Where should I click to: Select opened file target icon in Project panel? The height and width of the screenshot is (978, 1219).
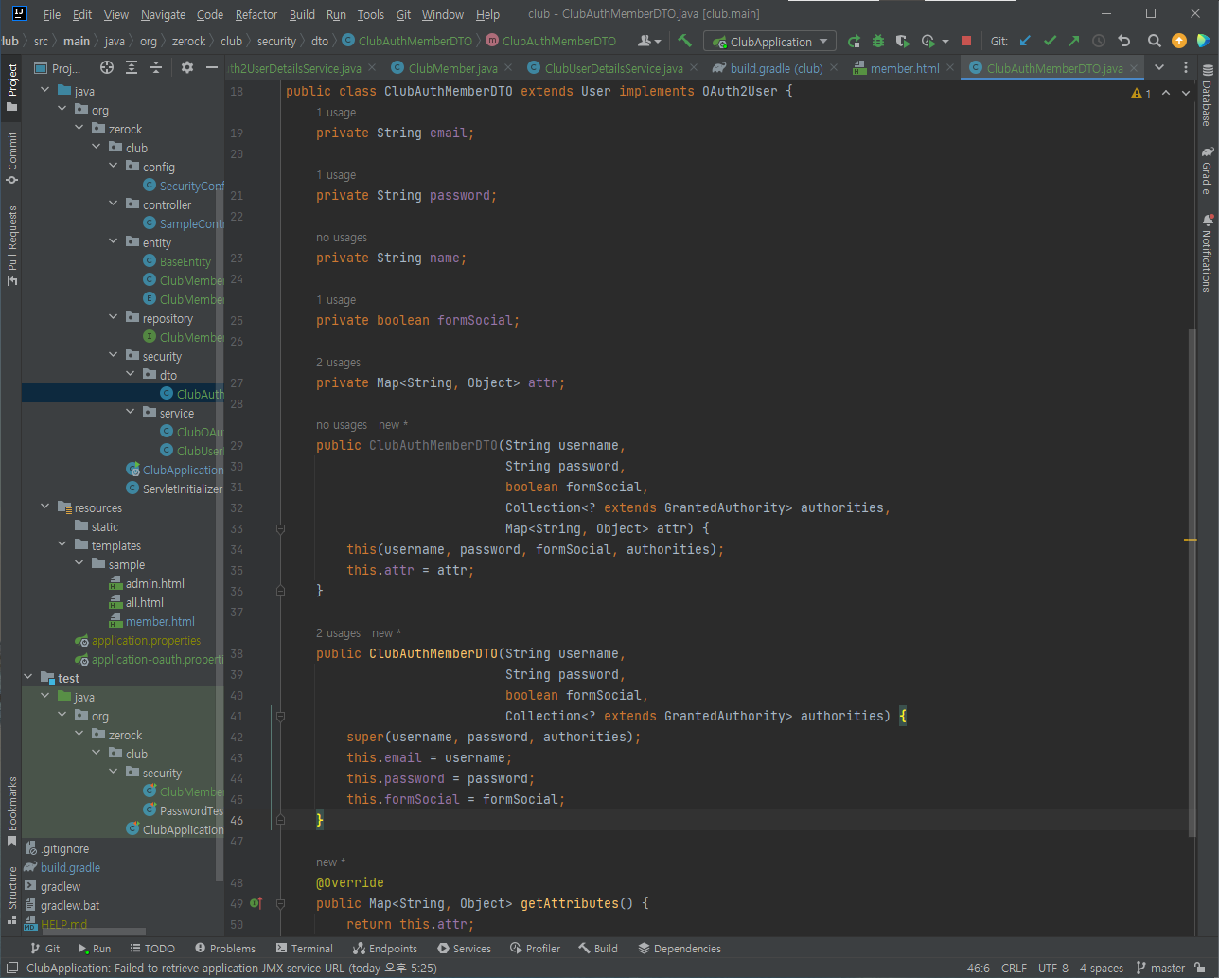coord(107,67)
